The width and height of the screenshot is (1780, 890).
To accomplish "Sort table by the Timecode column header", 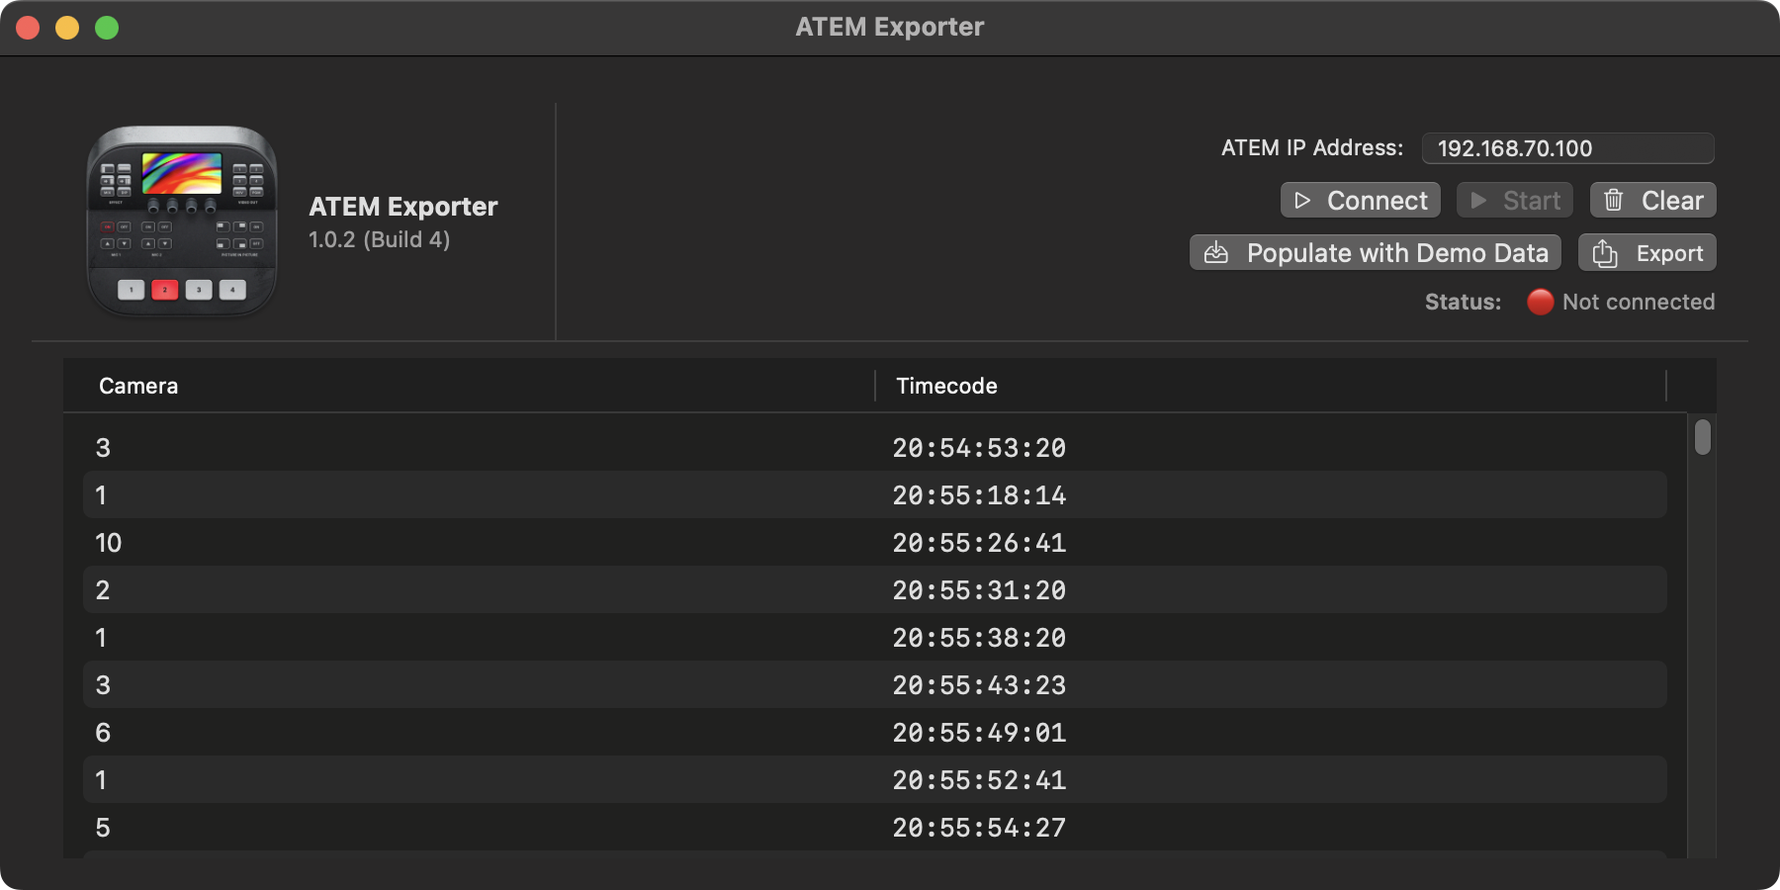I will [946, 386].
